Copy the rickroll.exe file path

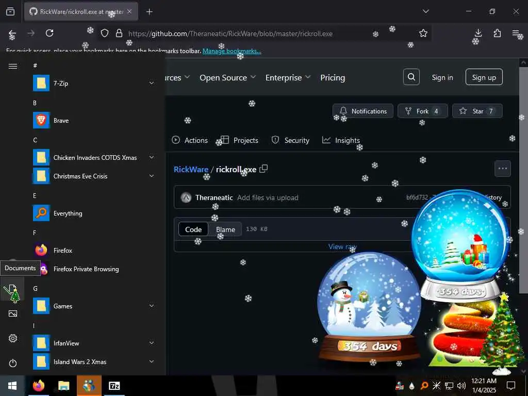(x=263, y=169)
